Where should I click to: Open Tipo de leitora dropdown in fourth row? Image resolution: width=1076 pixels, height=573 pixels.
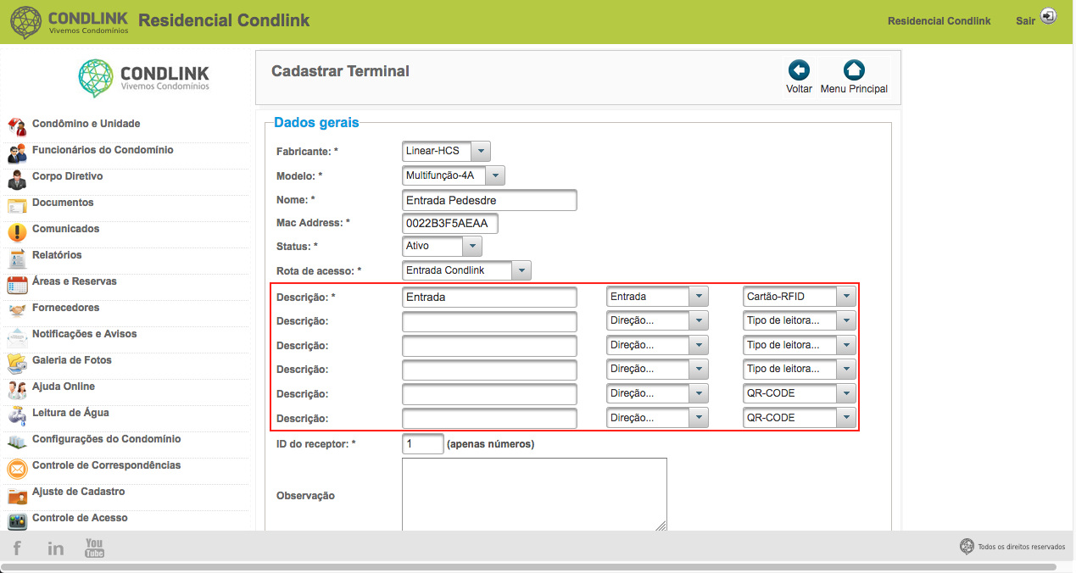point(799,369)
